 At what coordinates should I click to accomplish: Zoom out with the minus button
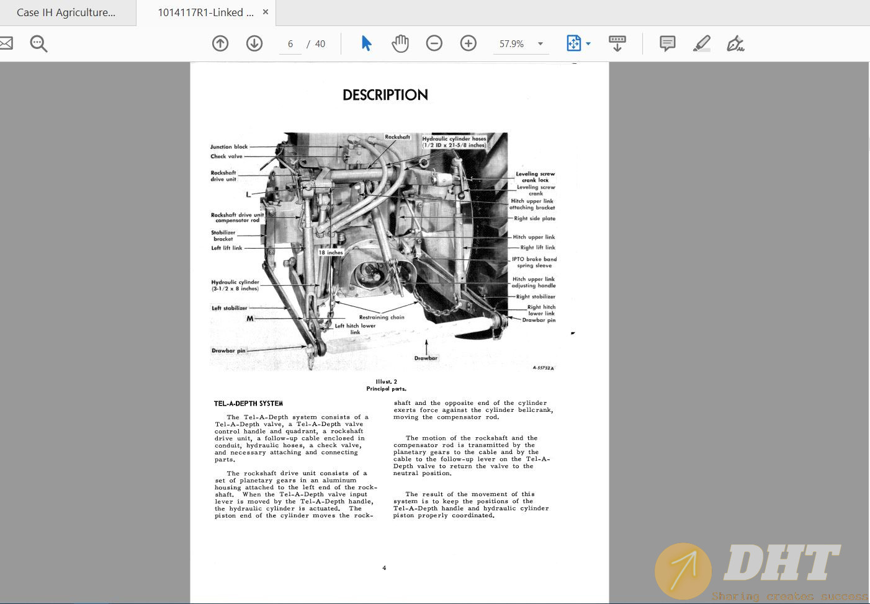(x=434, y=43)
